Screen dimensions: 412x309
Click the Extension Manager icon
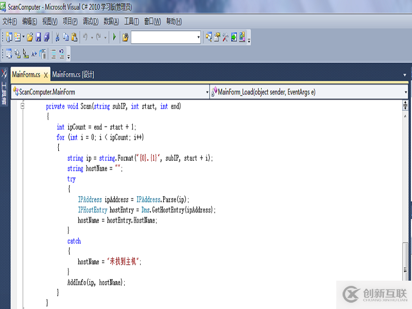pos(242,37)
